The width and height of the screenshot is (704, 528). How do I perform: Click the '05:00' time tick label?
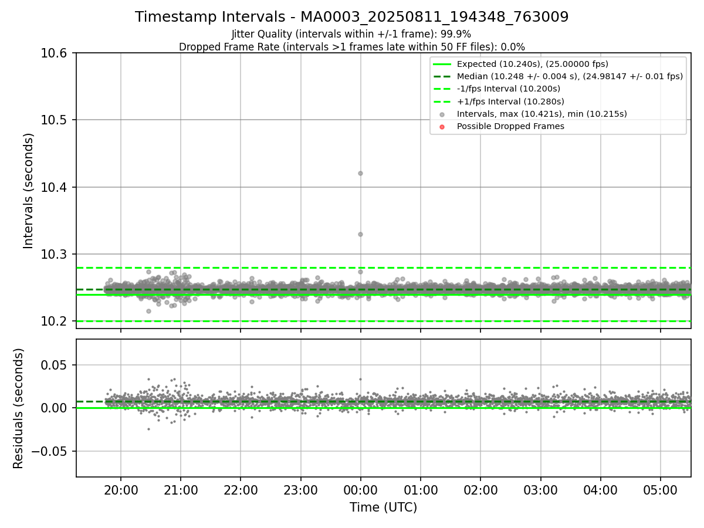pyautogui.click(x=661, y=489)
